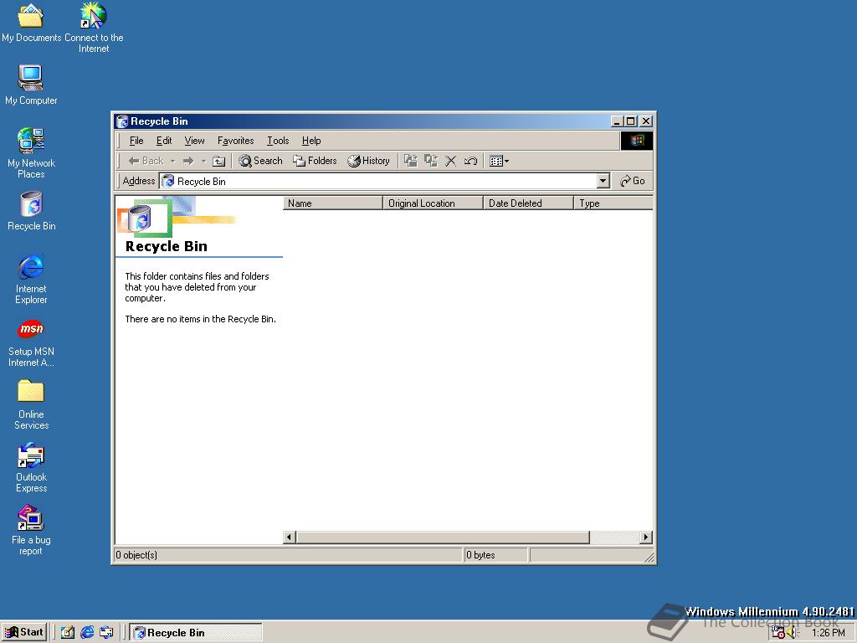Click the Delete X toolbar icon
Image resolution: width=857 pixels, height=643 pixels.
coord(450,161)
